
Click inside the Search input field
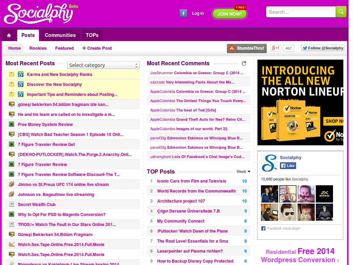pos(301,12)
